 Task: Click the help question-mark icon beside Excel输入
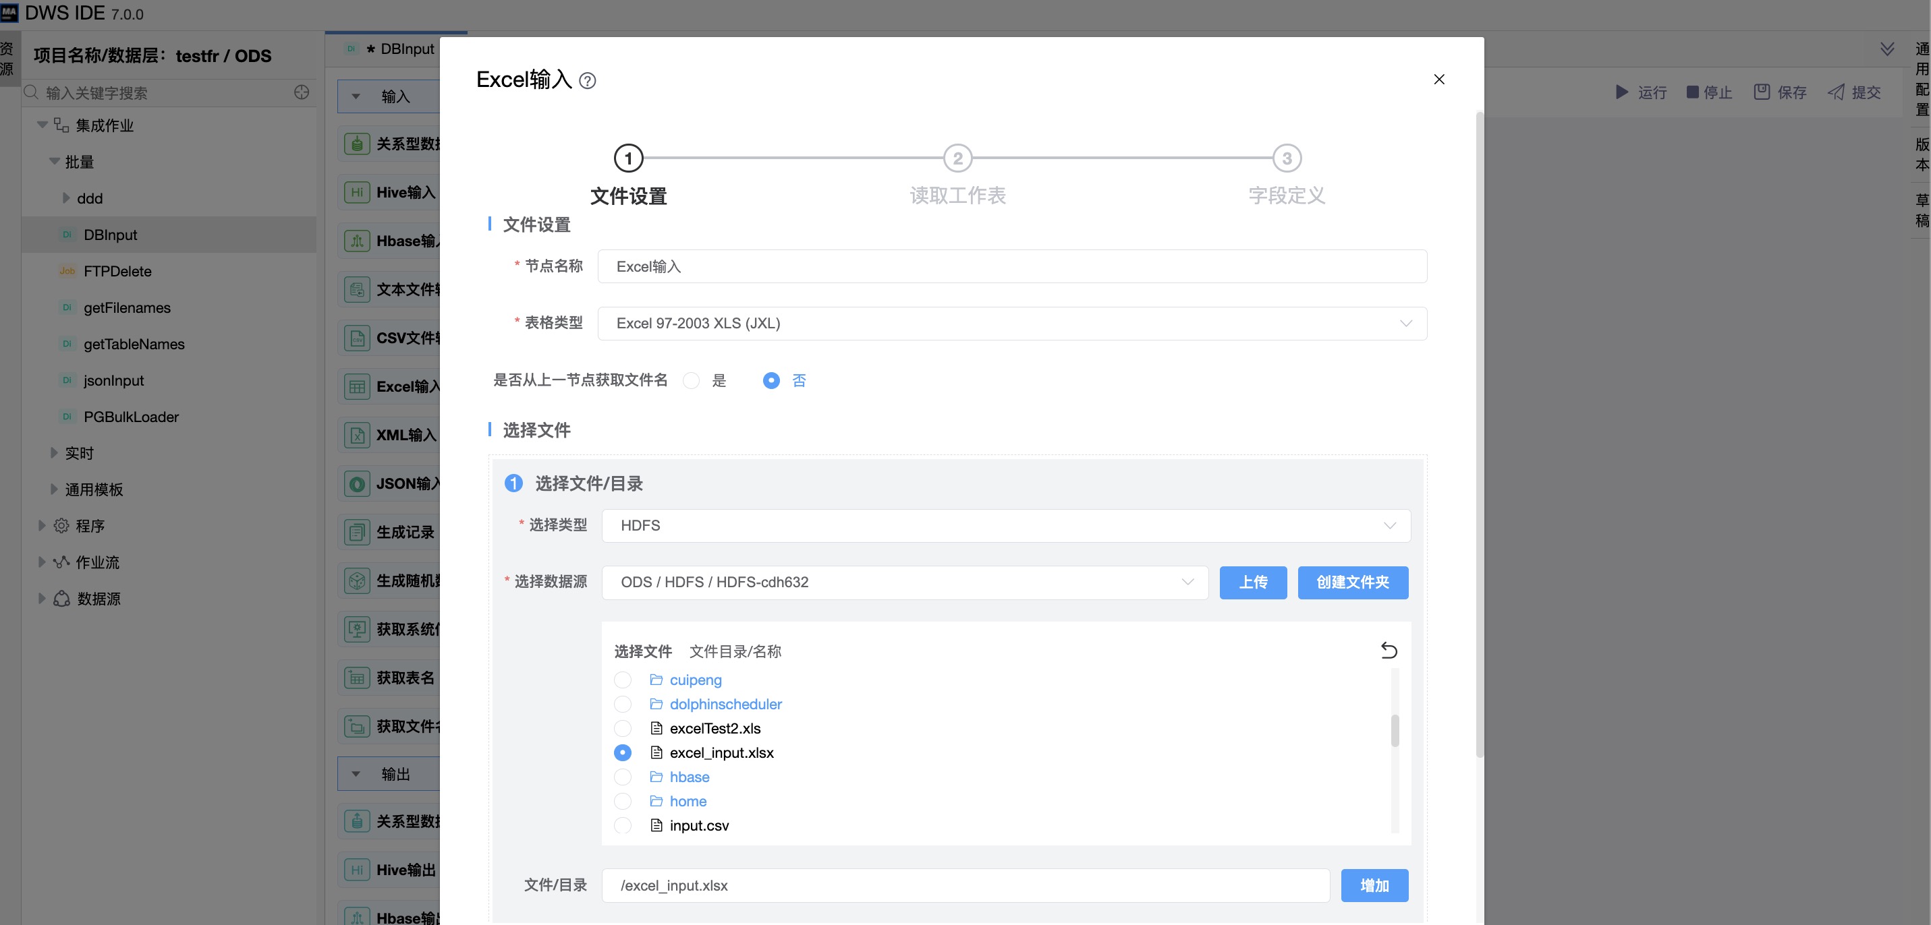588,81
